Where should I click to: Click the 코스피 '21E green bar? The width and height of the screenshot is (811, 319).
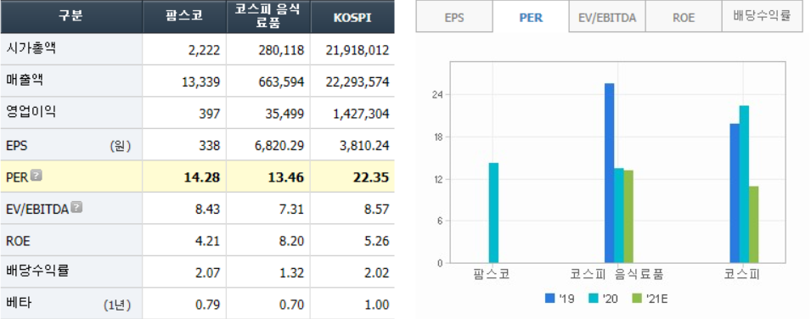[753, 224]
